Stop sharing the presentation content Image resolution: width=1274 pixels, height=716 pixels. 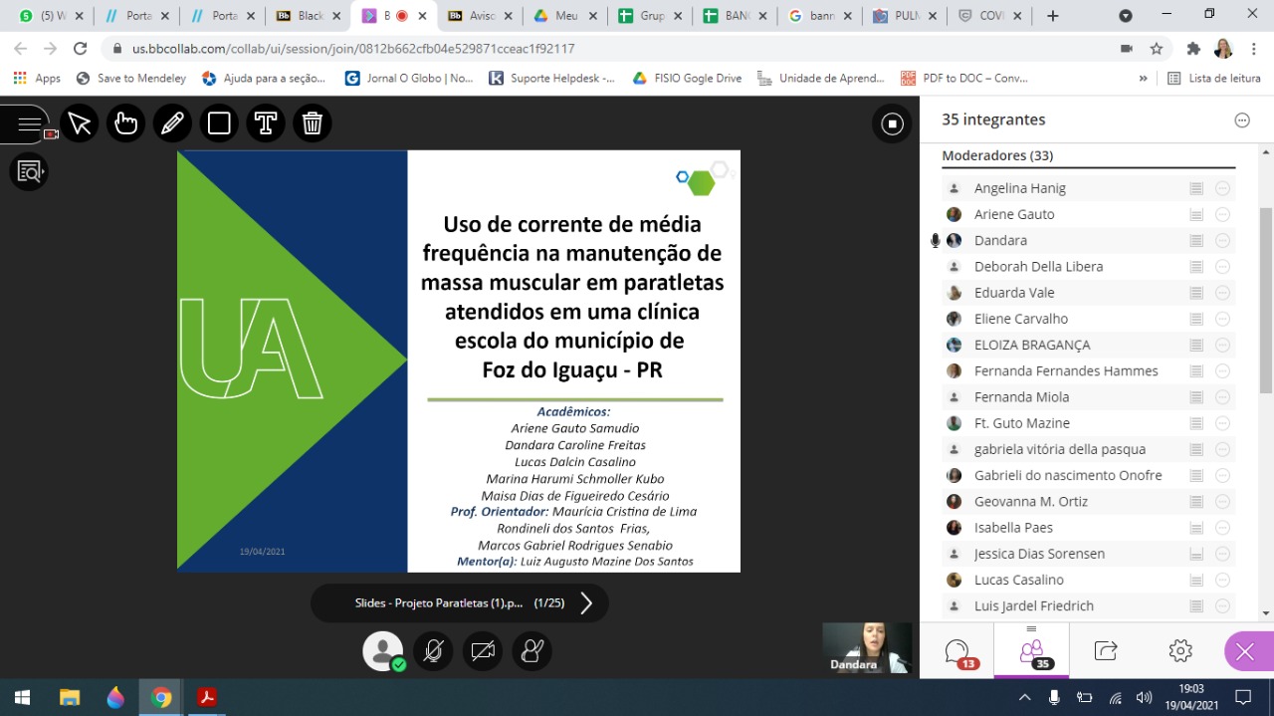click(892, 123)
